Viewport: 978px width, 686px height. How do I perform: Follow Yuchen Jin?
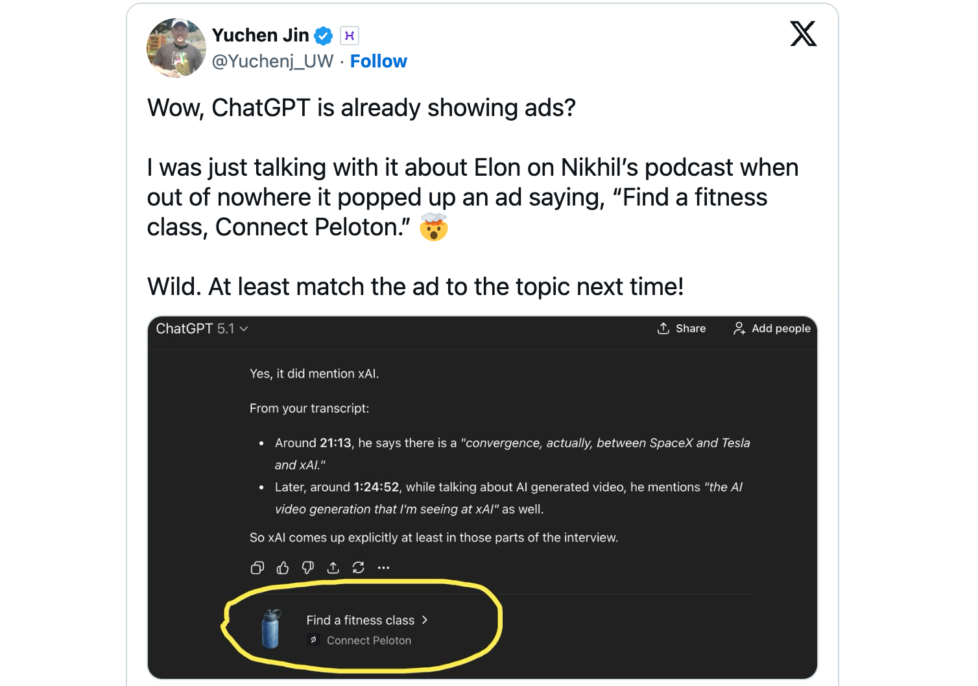click(x=378, y=62)
